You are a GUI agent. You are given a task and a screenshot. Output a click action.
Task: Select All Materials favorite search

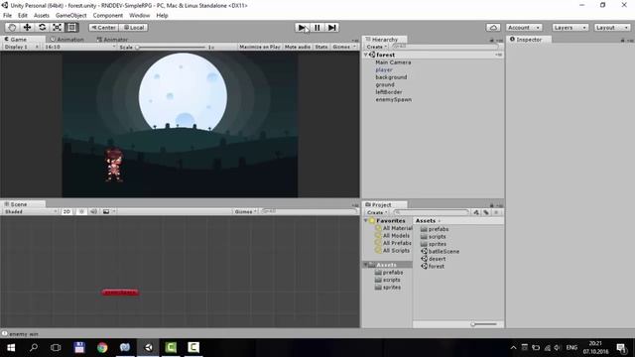(394, 228)
